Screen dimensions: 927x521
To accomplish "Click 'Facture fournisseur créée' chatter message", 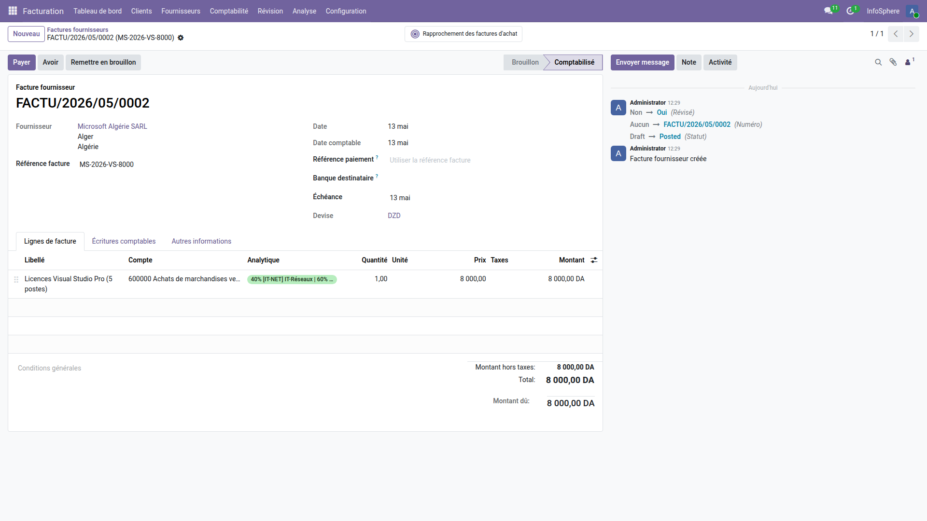I will pyautogui.click(x=668, y=159).
